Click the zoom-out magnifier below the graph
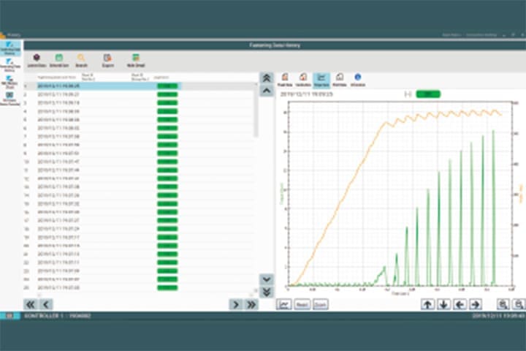The width and height of the screenshot is (526, 351). pos(518,304)
